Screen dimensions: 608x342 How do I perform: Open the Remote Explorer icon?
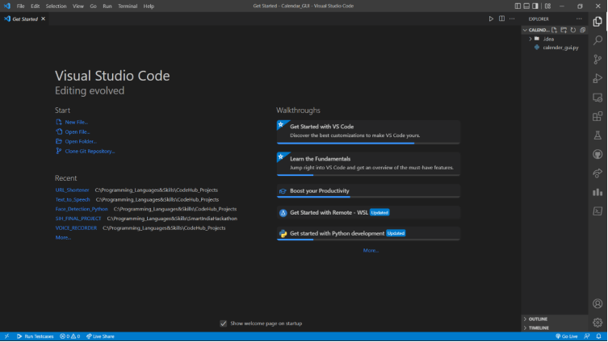pyautogui.click(x=598, y=98)
